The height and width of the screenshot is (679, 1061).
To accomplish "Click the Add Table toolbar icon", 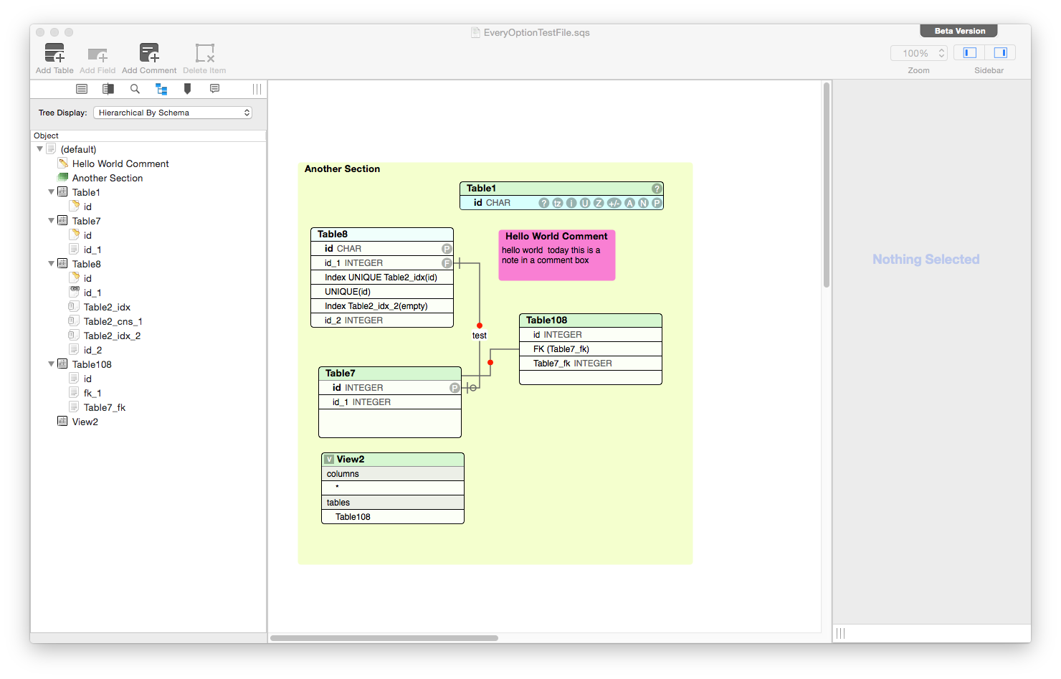I will tap(54, 54).
